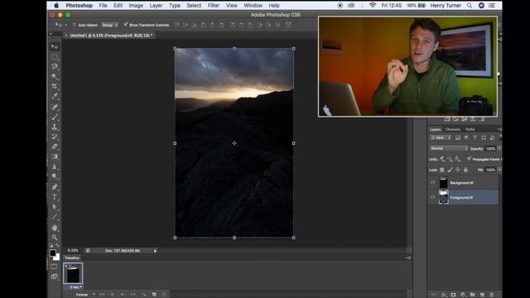This screenshot has height=298, width=530.
Task: Select the Magic Wand tool
Action: (x=55, y=77)
